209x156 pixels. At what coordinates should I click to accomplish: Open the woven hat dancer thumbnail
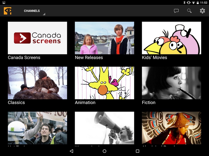pyautogui.click(x=172, y=128)
